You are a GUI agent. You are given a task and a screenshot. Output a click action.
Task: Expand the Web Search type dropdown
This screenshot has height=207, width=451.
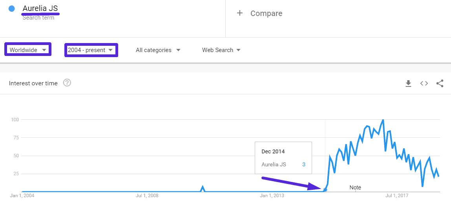pyautogui.click(x=221, y=50)
